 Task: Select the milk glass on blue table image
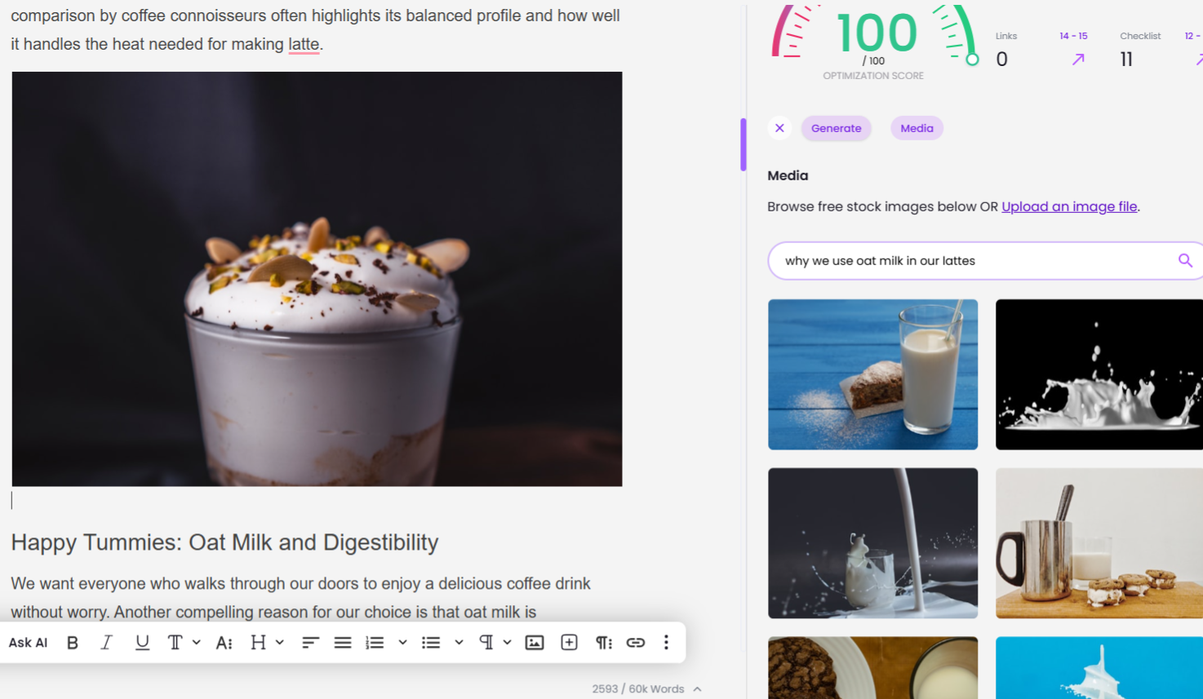[x=872, y=374]
